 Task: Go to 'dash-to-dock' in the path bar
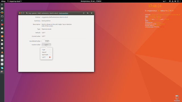[x=54, y=13]
